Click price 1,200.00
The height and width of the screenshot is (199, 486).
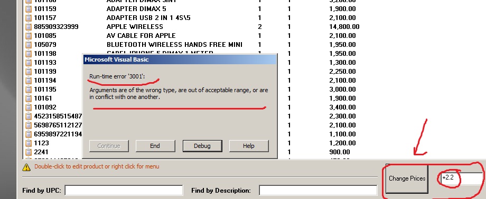pyautogui.click(x=342, y=143)
